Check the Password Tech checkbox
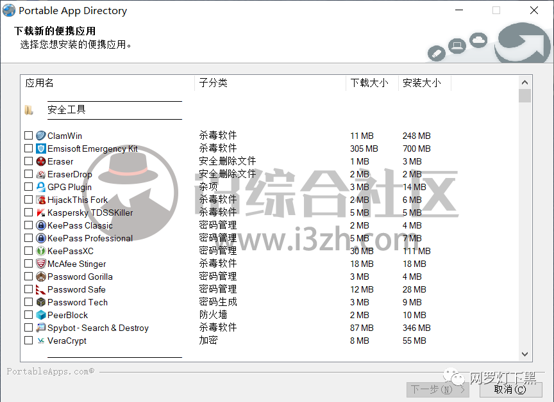Viewport: 554px width, 402px height. click(x=29, y=302)
